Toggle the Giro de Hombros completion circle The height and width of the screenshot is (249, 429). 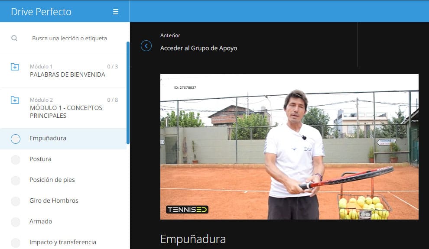(16, 201)
